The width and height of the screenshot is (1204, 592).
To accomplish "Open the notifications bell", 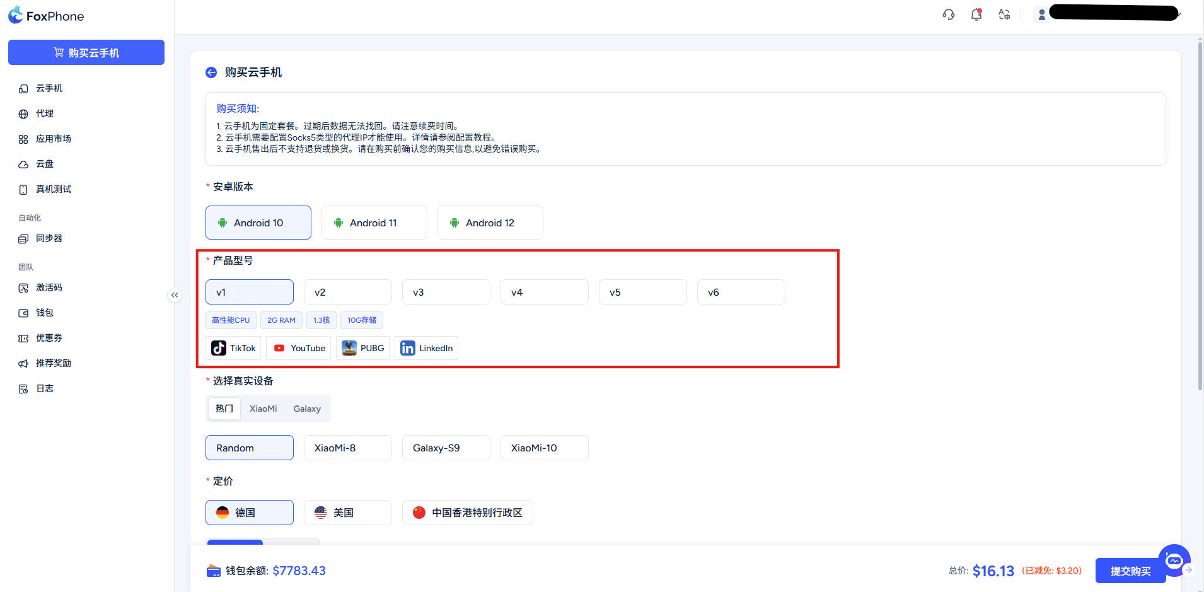I will click(x=976, y=15).
